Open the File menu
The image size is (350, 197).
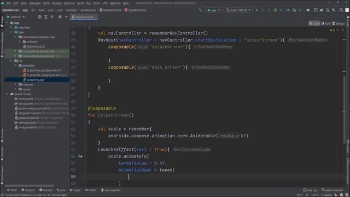pos(9,3)
